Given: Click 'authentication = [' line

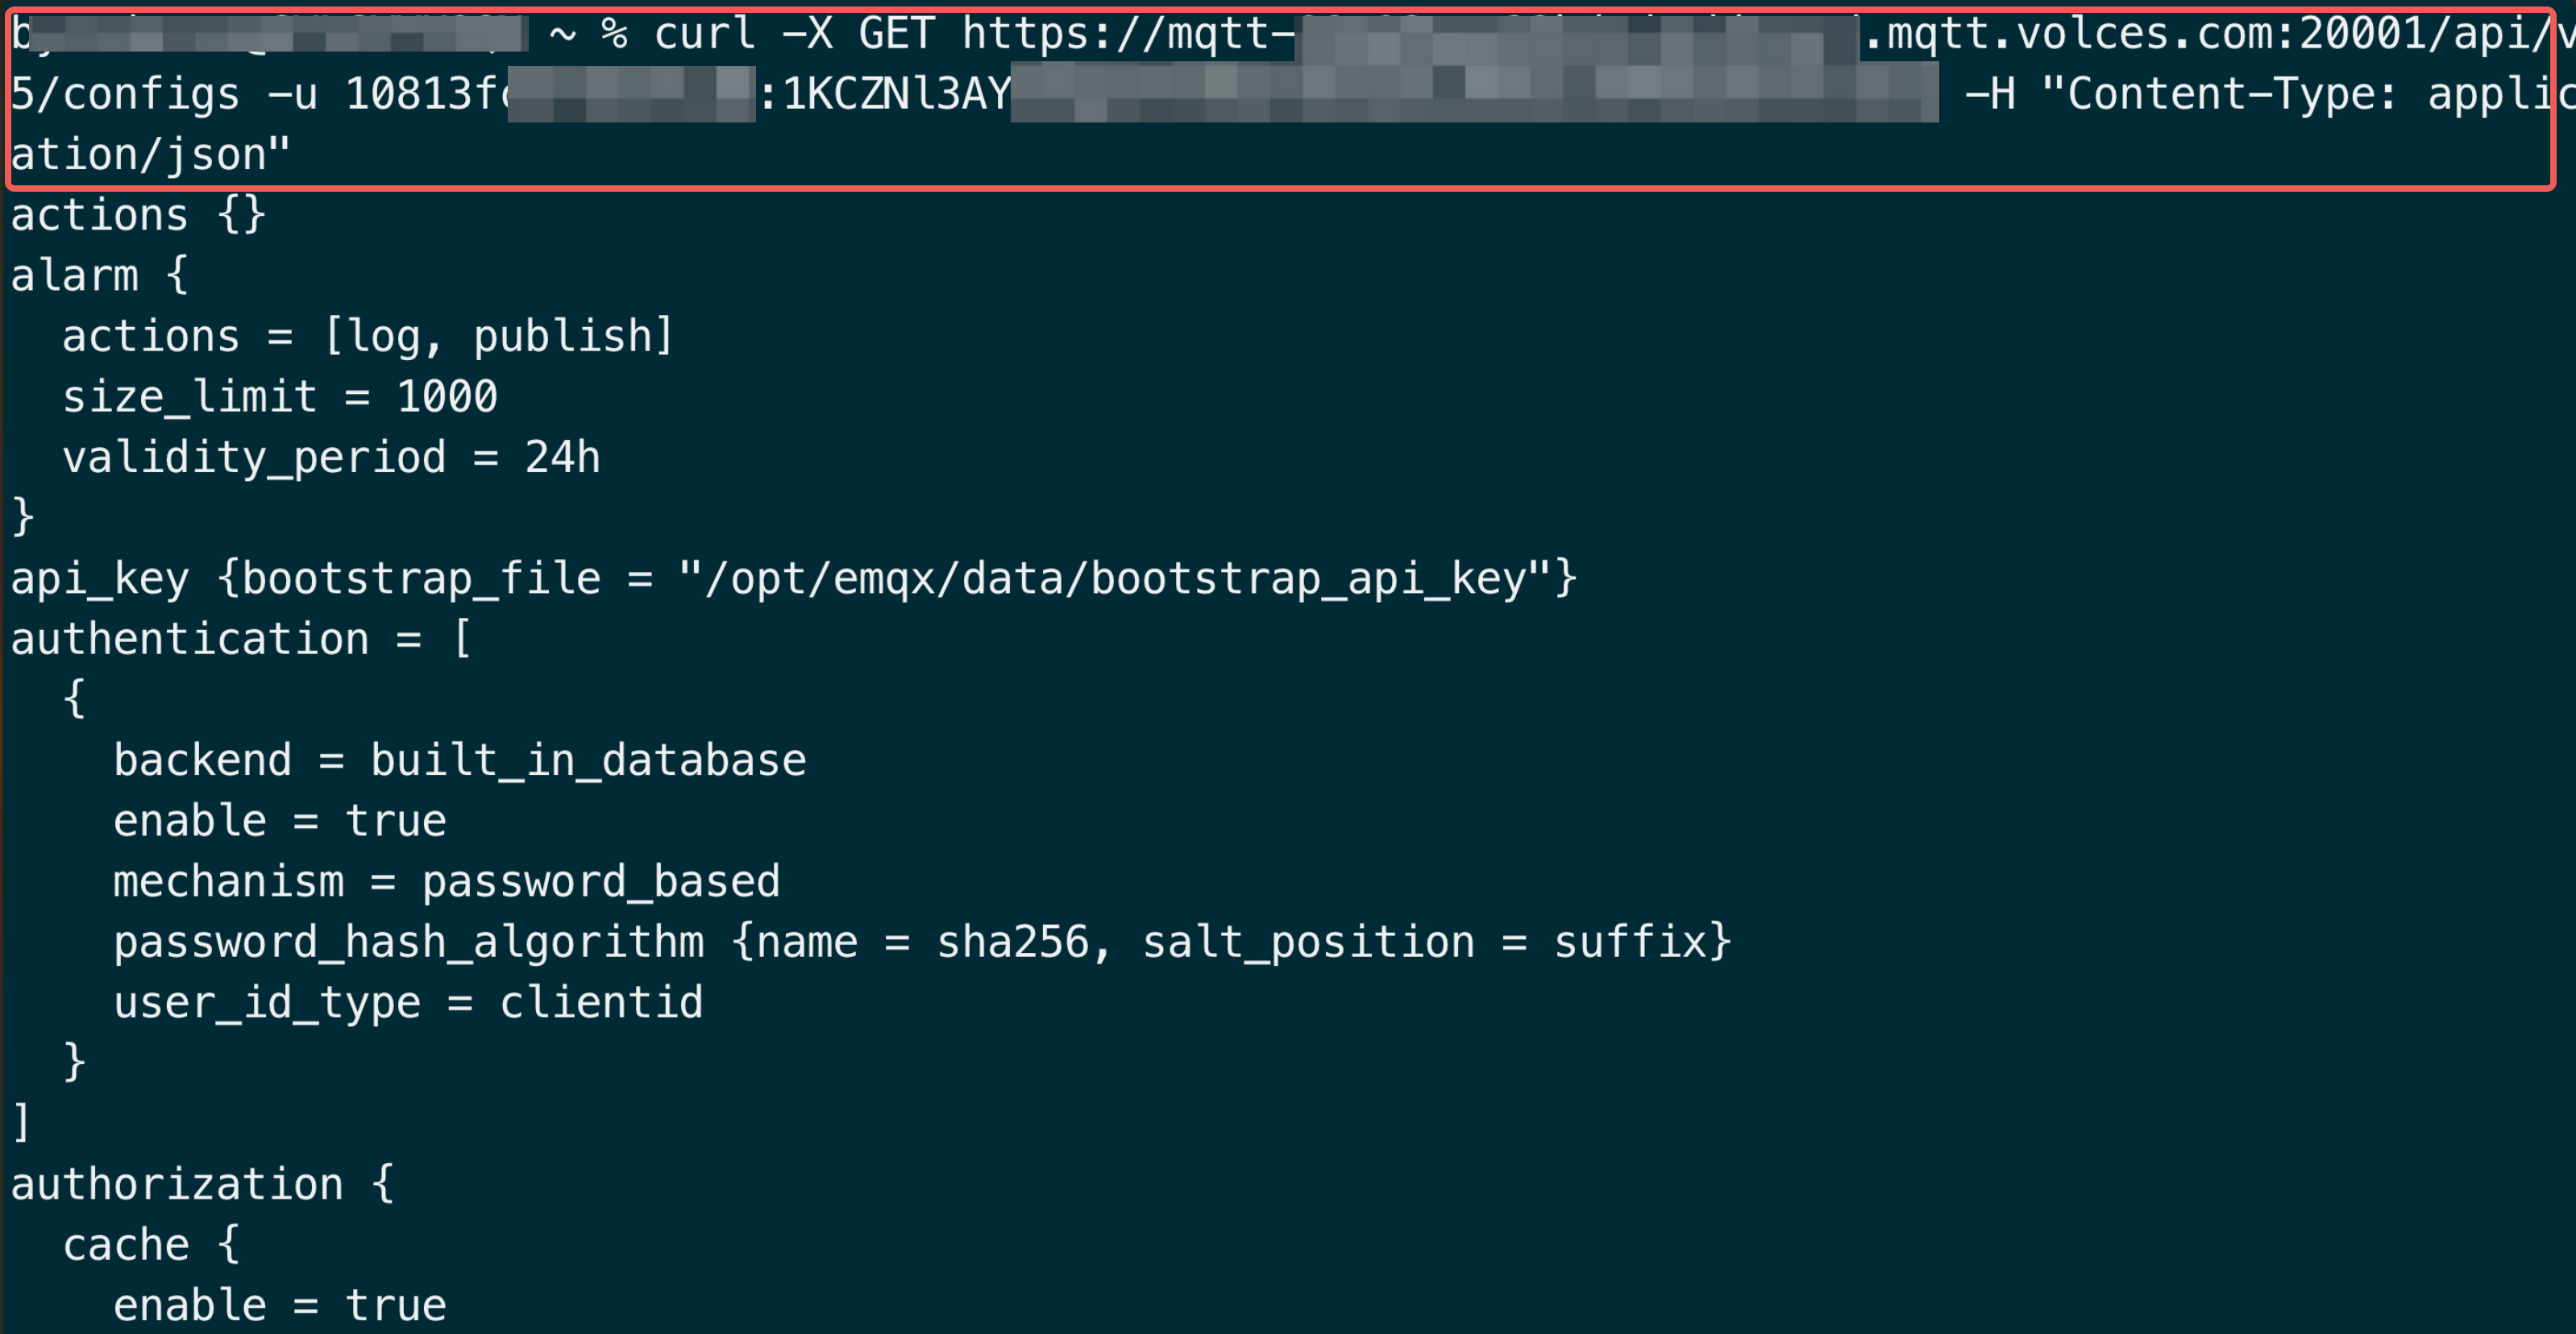Looking at the screenshot, I should pyautogui.click(x=241, y=640).
